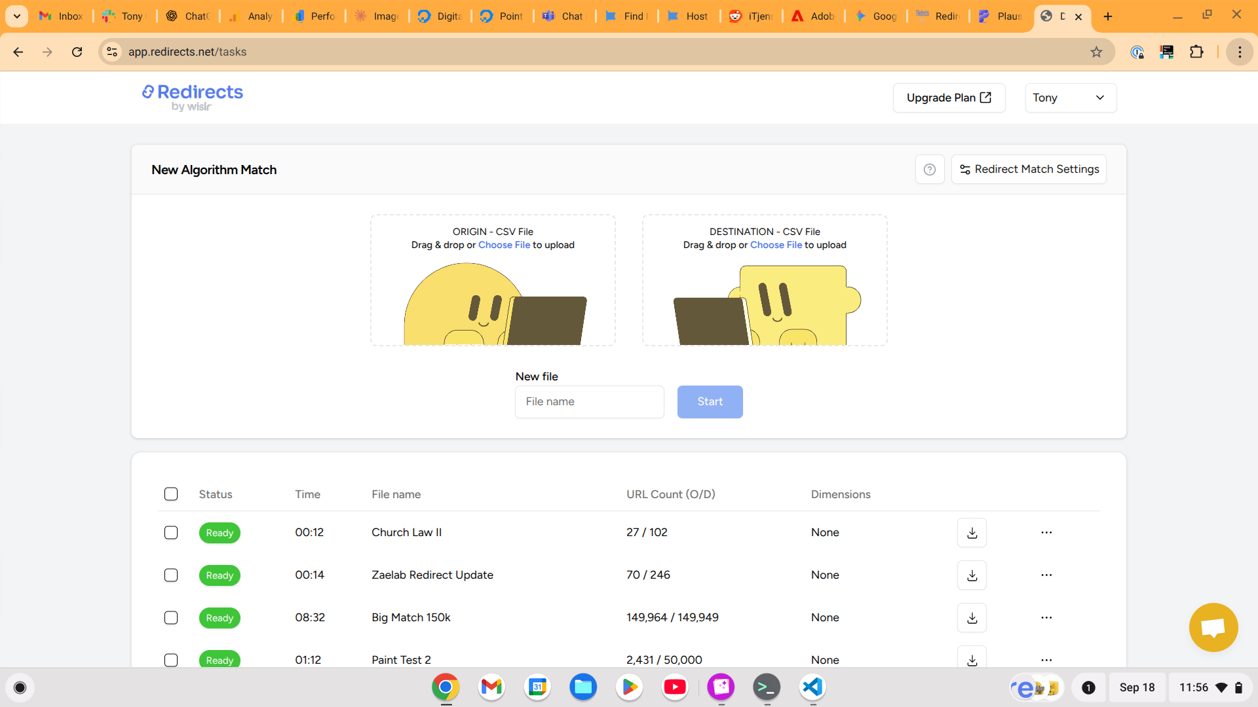Launch Visual Studio Code from shelf
The width and height of the screenshot is (1258, 707).
click(x=812, y=687)
